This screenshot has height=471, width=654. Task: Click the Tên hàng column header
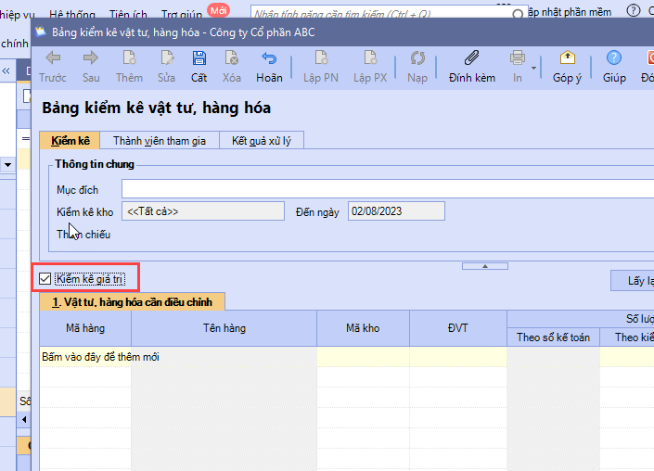pyautogui.click(x=224, y=328)
